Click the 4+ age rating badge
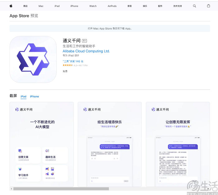This screenshot has height=195, width=218. 84,41
